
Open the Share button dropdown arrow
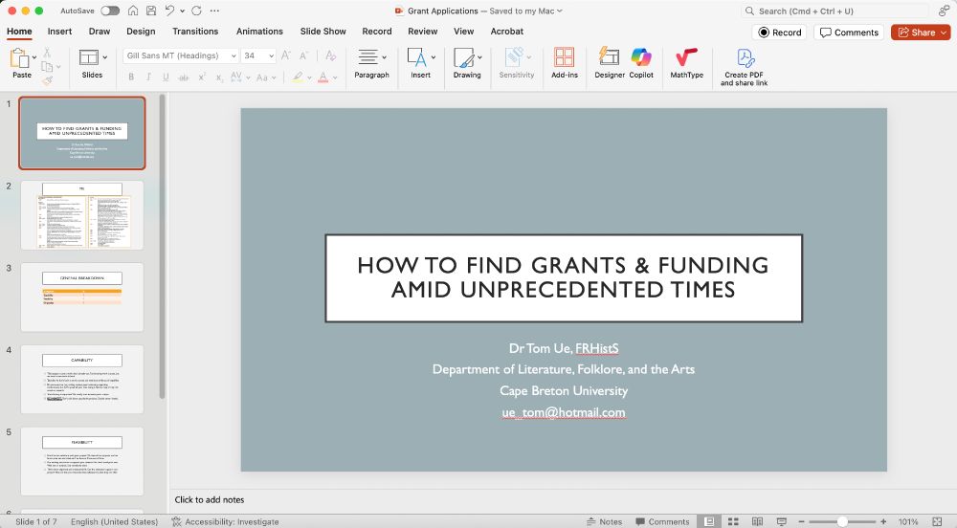944,32
